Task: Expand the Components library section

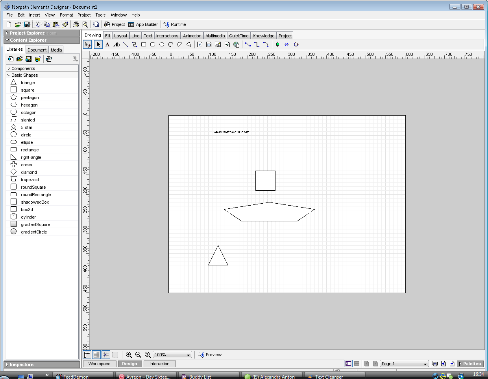Action: [9, 68]
